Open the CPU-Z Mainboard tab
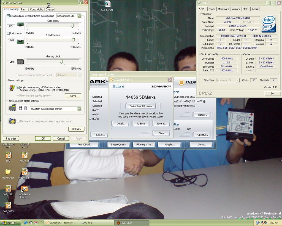Screen dimensions: 282x226 tap(223, 9)
